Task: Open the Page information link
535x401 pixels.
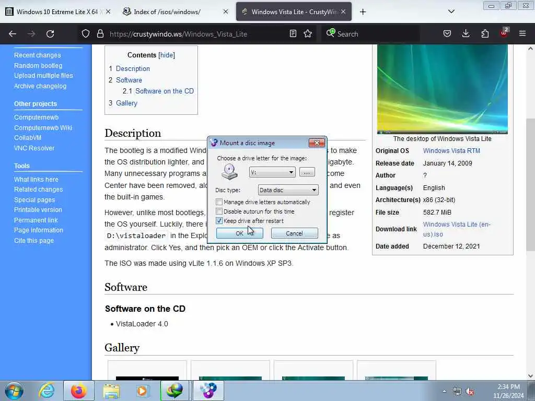Action: click(x=39, y=230)
